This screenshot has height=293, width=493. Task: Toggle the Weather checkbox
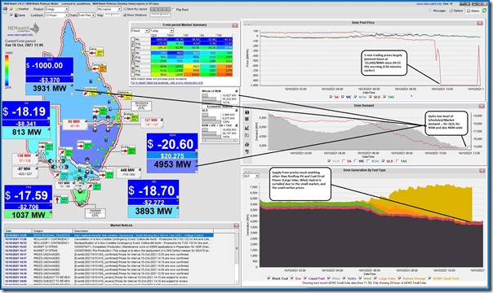11,10
